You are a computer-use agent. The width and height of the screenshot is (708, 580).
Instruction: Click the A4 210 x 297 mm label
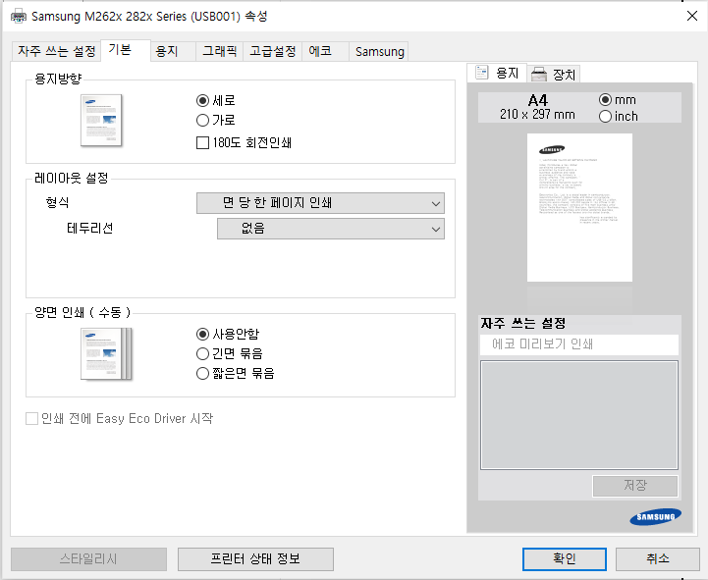coord(537,107)
